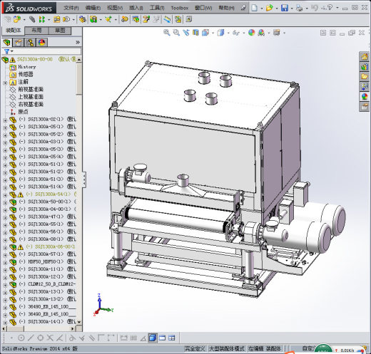The height and width of the screenshot is (354, 371).
Task: Open the display style dropdown arrow
Action: tap(228, 33)
